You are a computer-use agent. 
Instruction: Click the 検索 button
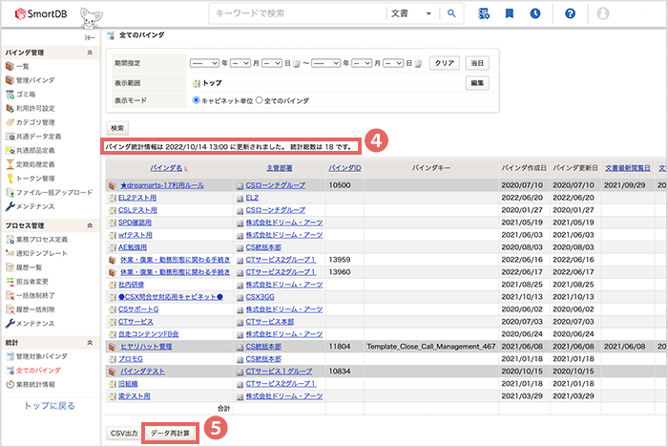point(117,128)
